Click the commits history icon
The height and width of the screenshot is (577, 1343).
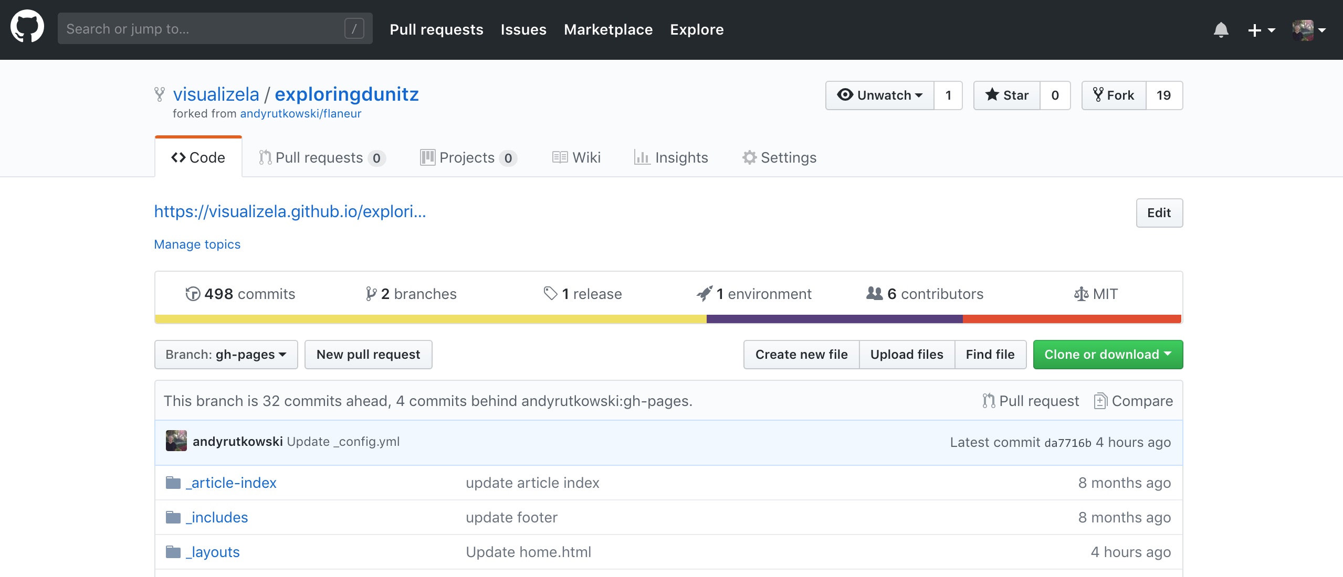coord(193,294)
